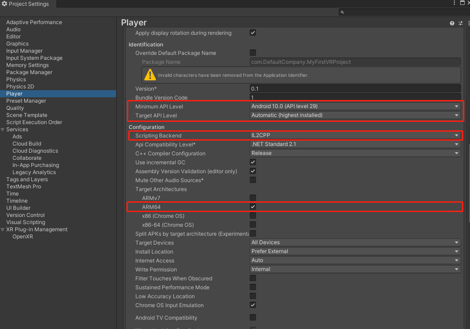Click the Version text field
This screenshot has height=329, width=470.
pos(355,88)
